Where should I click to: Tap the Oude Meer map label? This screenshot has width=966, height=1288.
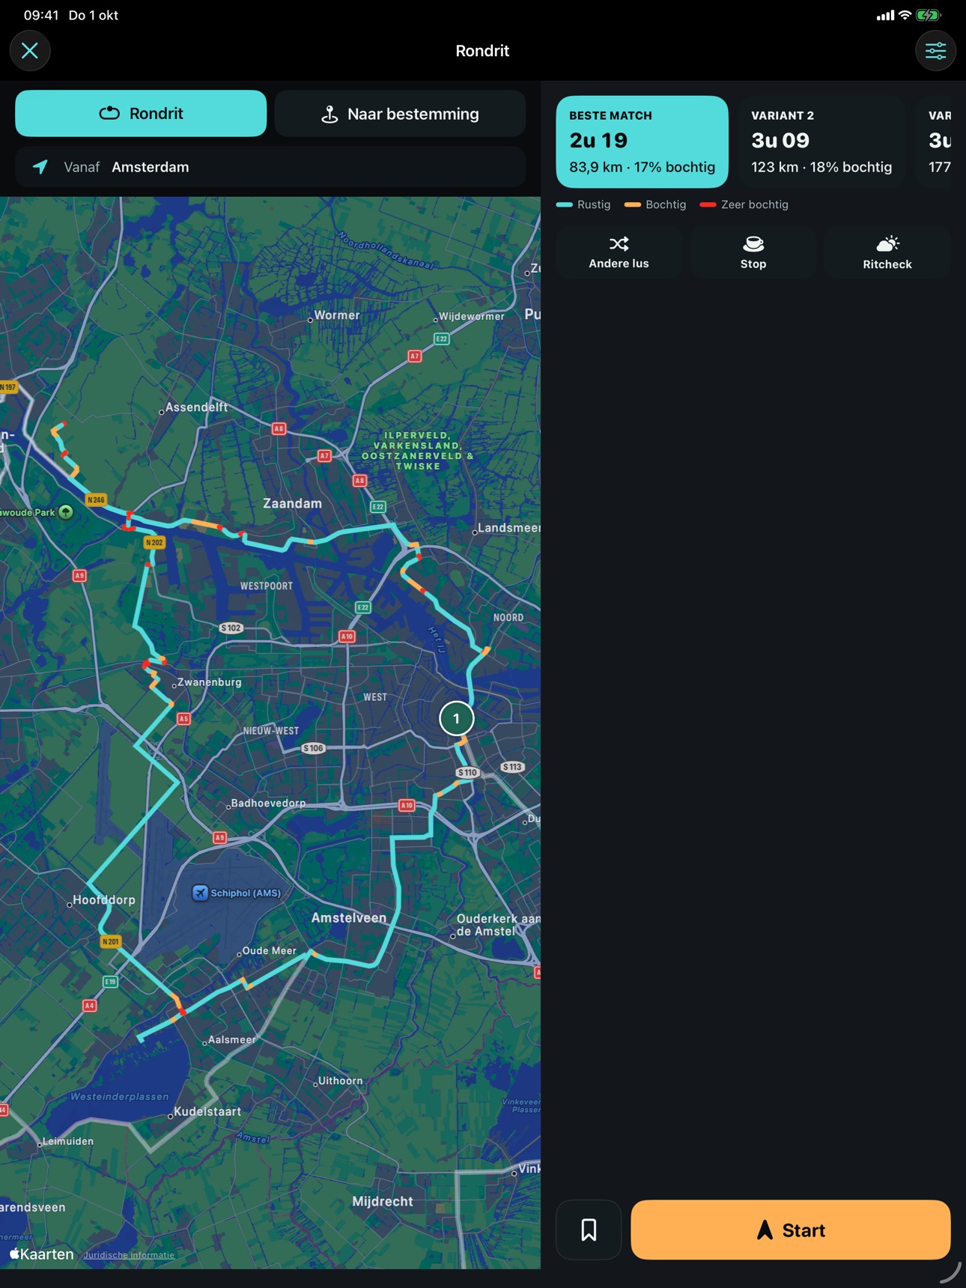pos(269,950)
